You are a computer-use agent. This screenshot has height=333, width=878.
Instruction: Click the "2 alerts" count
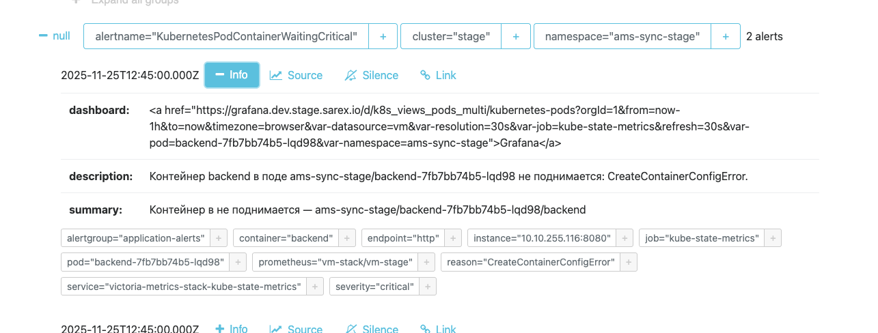(x=765, y=36)
